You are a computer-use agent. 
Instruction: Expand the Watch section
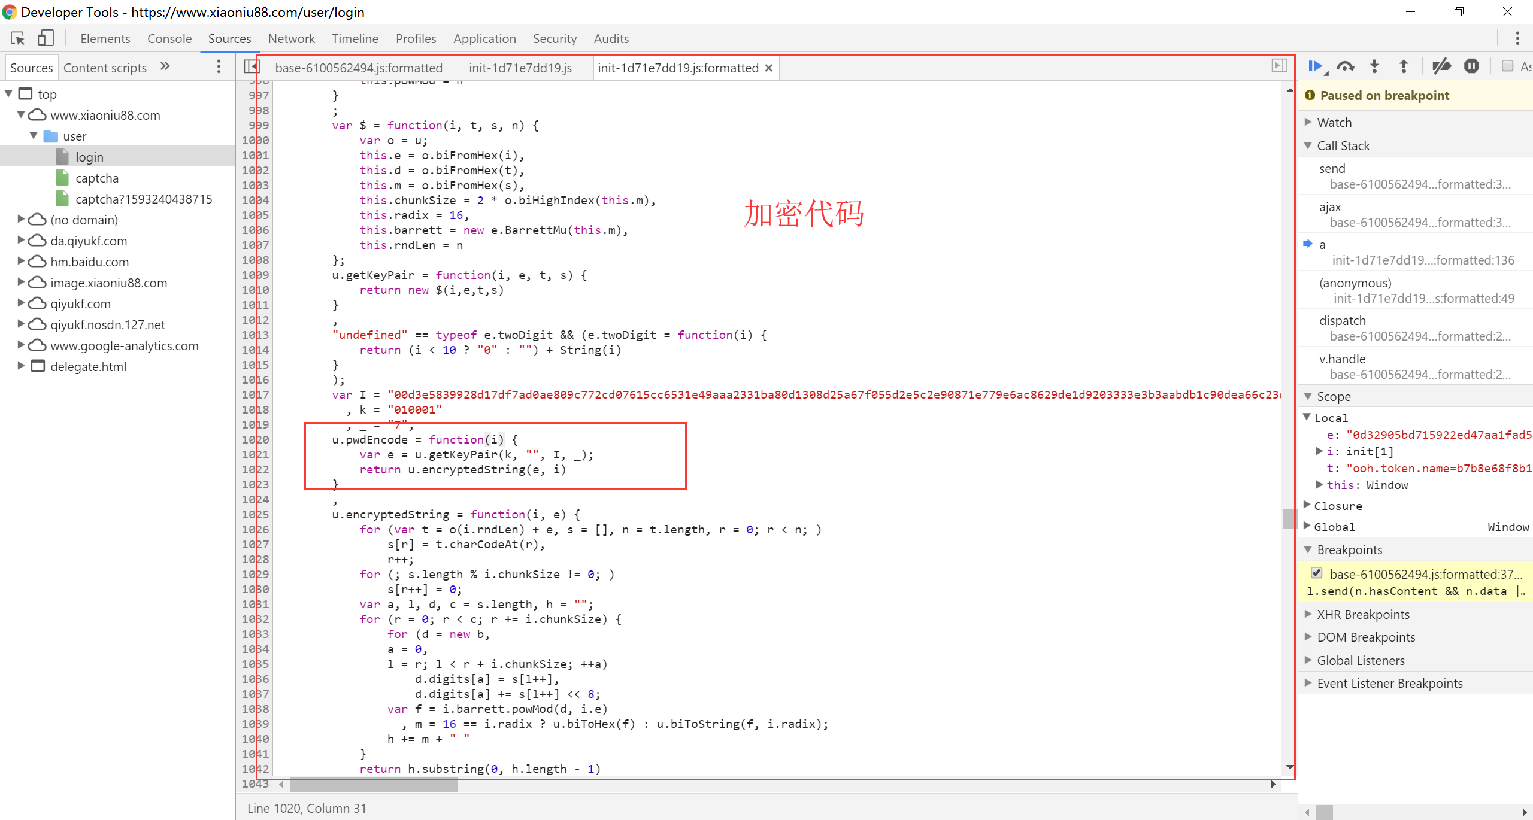pos(1334,122)
